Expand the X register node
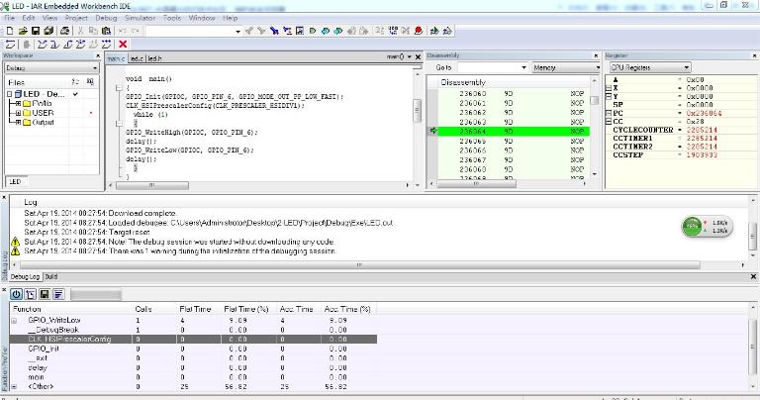 tap(609, 88)
